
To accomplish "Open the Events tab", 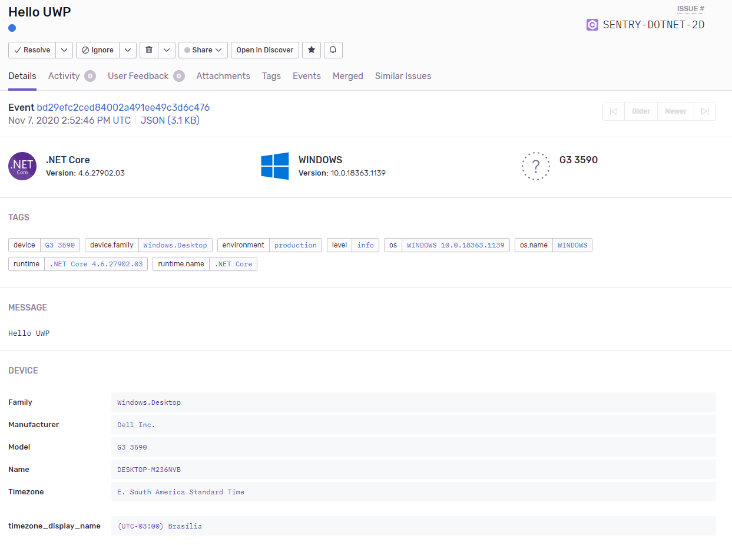I will [x=306, y=76].
